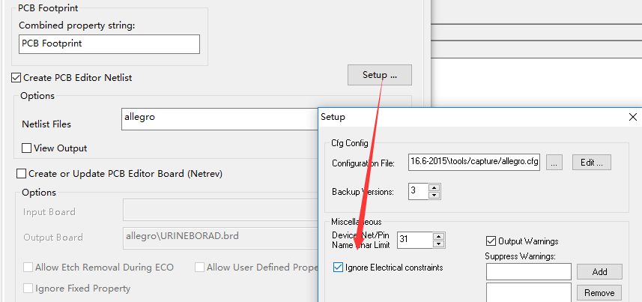Close the Setup dialog window
Image resolution: width=642 pixels, height=302 pixels.
click(633, 117)
